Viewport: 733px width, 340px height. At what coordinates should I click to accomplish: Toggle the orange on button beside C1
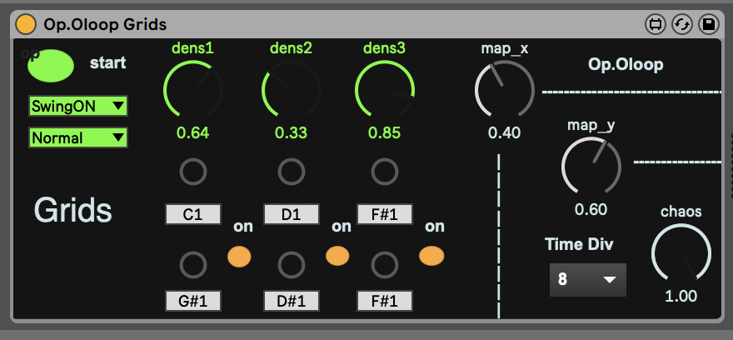click(239, 256)
